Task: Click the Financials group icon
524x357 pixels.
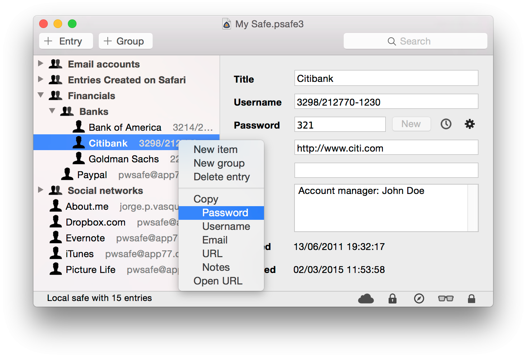Action: 56,96
